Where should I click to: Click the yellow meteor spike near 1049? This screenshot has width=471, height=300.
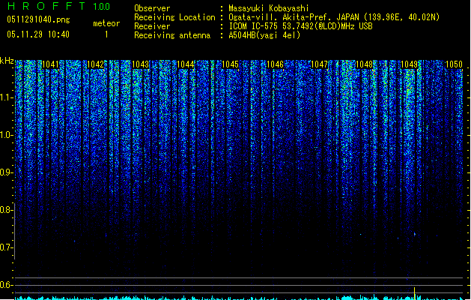pyautogui.click(x=415, y=293)
